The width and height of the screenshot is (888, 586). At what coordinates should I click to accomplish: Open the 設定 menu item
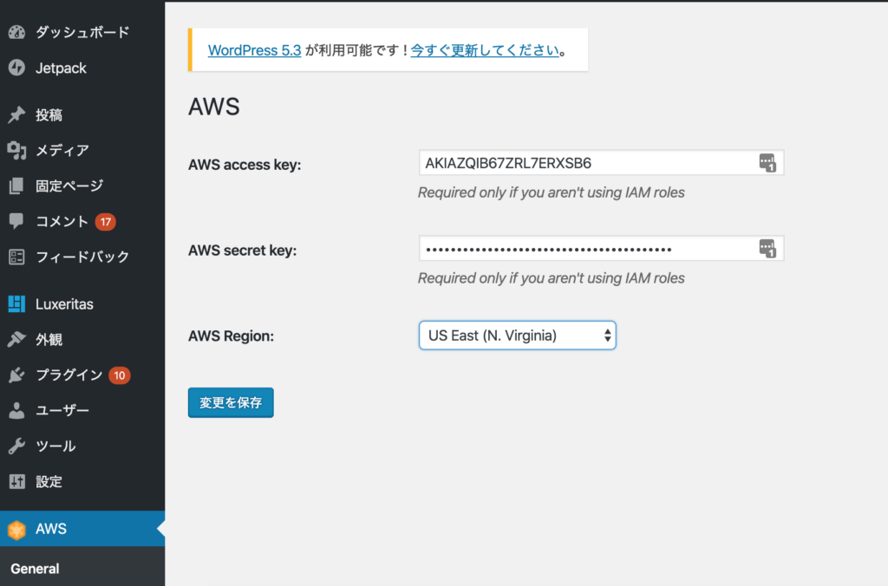click(x=82, y=481)
